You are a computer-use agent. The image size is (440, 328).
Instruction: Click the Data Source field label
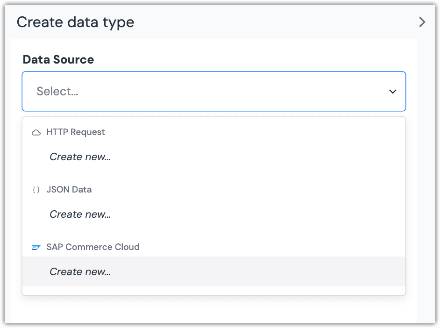tap(58, 59)
